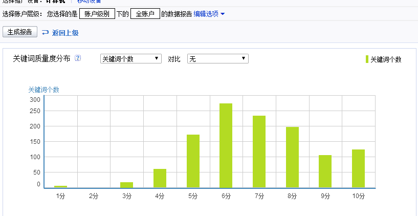Viewport: 418px width, 216px height.
Task: Click the 关键词质量度分布 title text
Action: (41, 58)
